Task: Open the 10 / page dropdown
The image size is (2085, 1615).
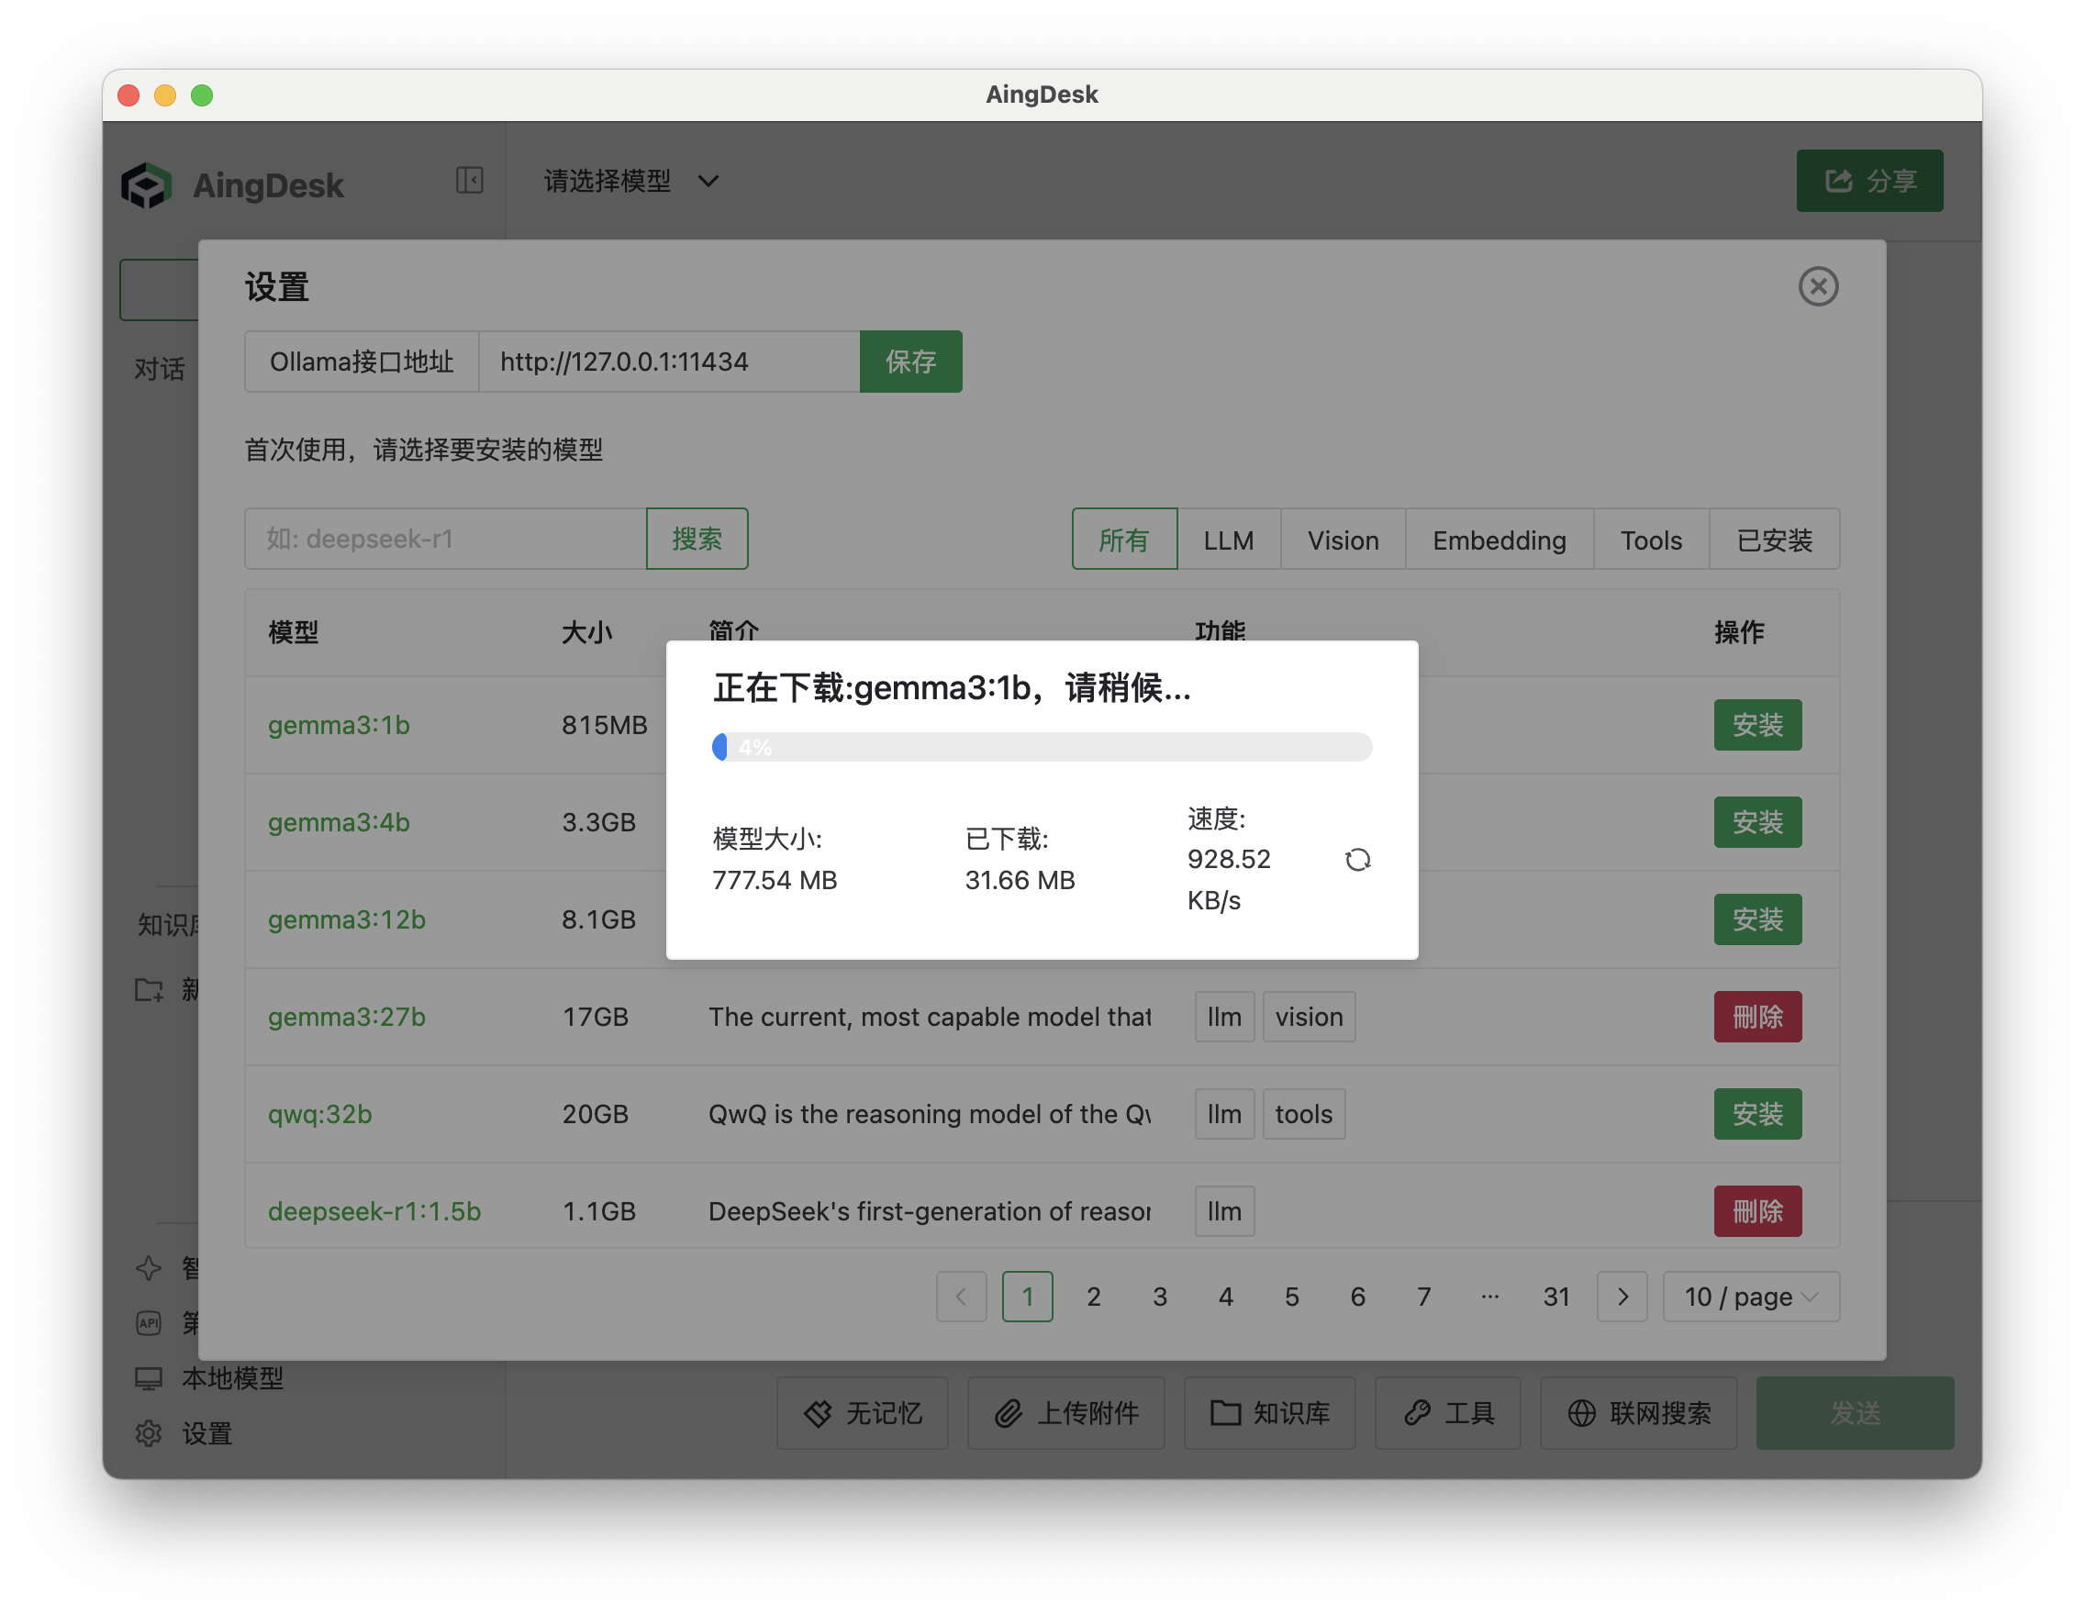Action: click(x=1750, y=1297)
